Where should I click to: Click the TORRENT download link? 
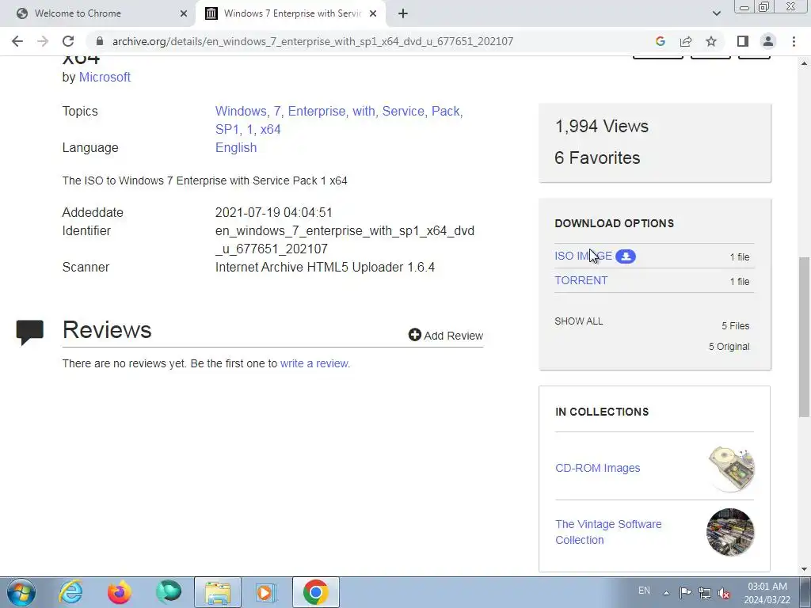581,280
